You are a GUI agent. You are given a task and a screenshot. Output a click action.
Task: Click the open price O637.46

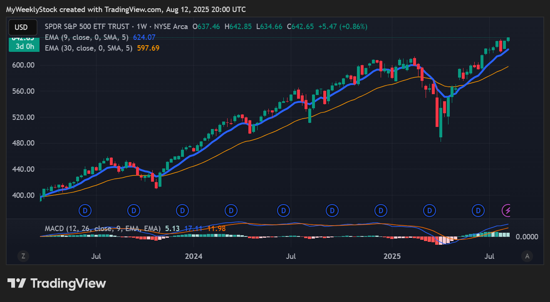point(206,27)
